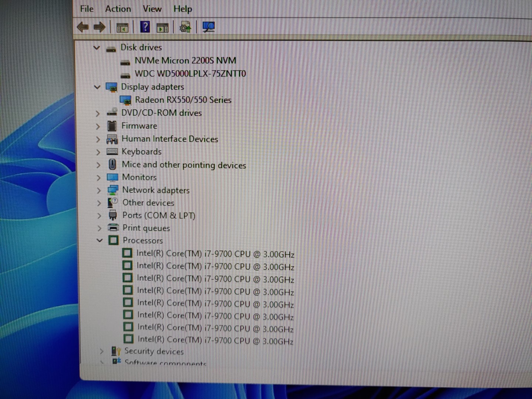Expand the Other devices node
This screenshot has height=399, width=532.
click(99, 203)
